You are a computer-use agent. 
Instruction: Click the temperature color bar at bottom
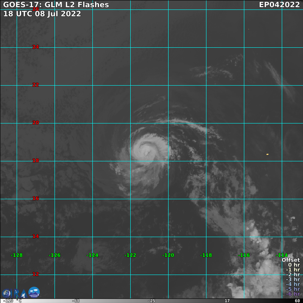click(151, 301)
